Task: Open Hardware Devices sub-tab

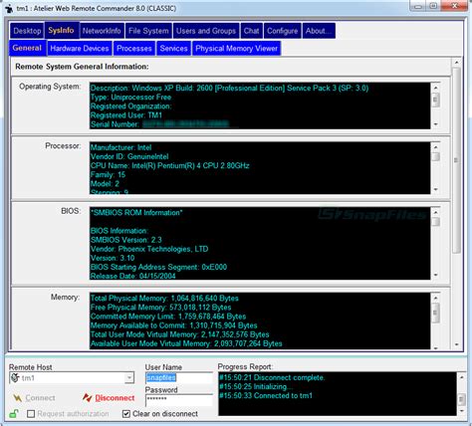Action: [80, 49]
